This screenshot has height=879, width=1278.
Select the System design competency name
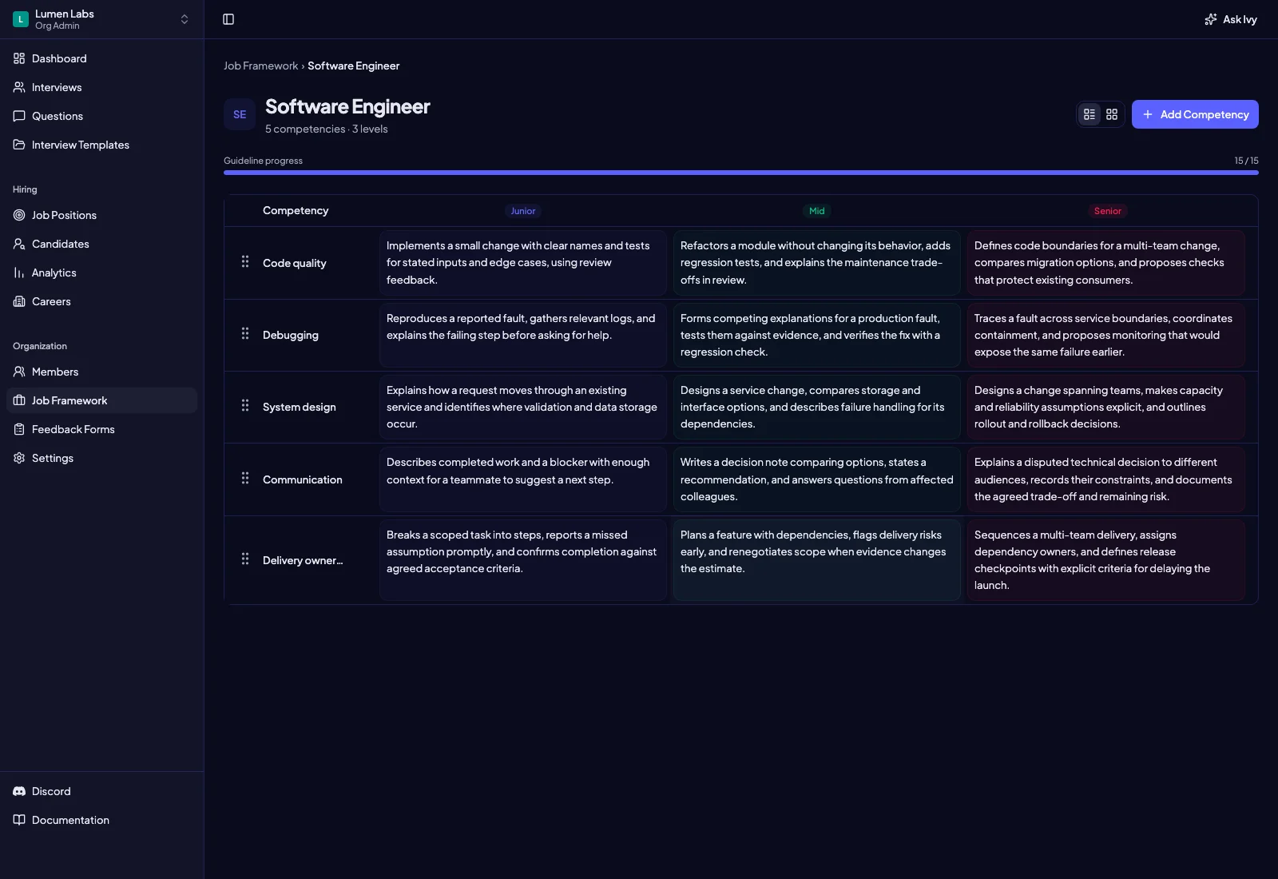click(x=300, y=407)
